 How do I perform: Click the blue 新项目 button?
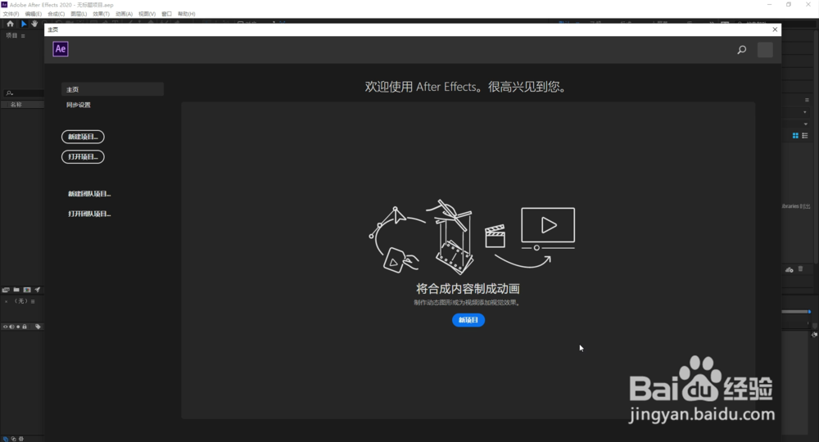[468, 320]
